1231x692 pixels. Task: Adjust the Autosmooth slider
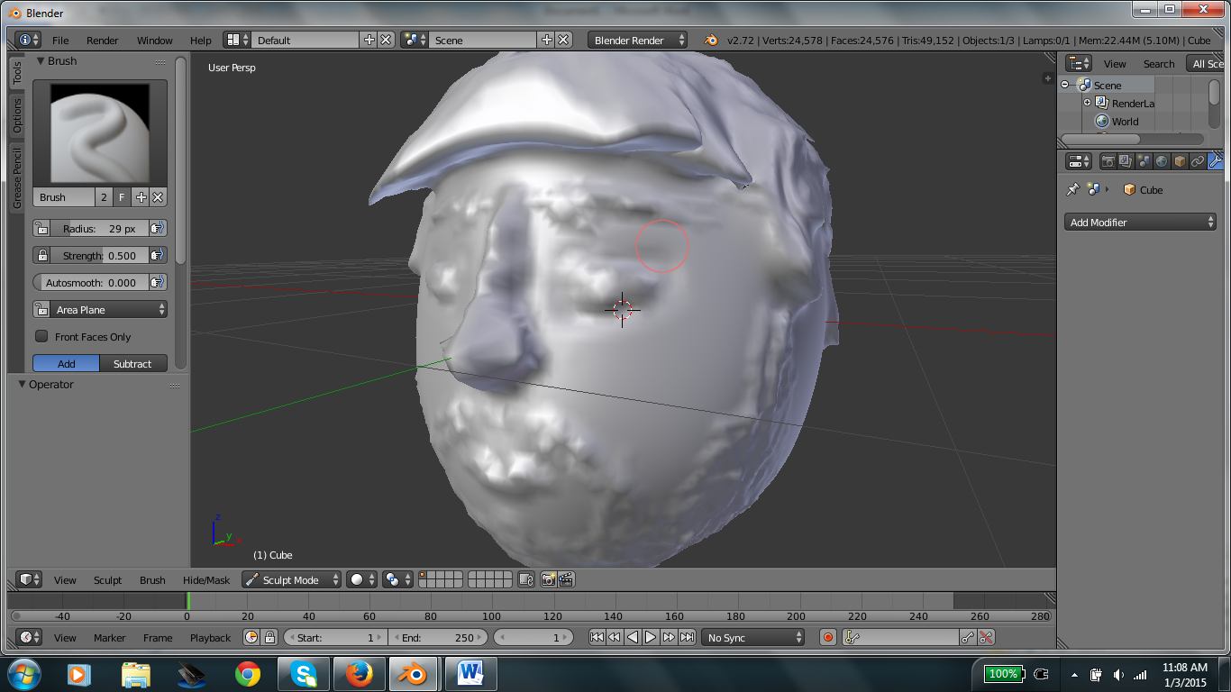(x=91, y=283)
